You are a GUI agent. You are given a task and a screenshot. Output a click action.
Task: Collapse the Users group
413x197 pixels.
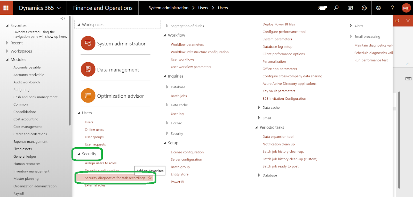[x=79, y=113]
